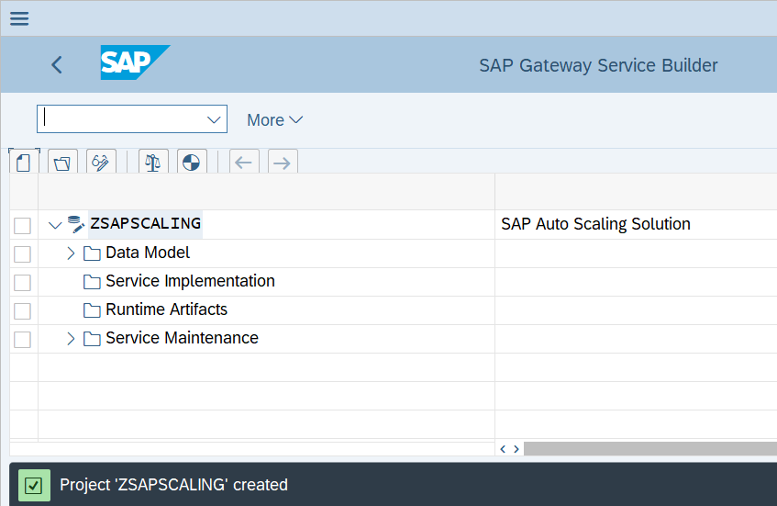Click the green success status icon
Image resolution: width=777 pixels, height=506 pixels.
[x=34, y=485]
